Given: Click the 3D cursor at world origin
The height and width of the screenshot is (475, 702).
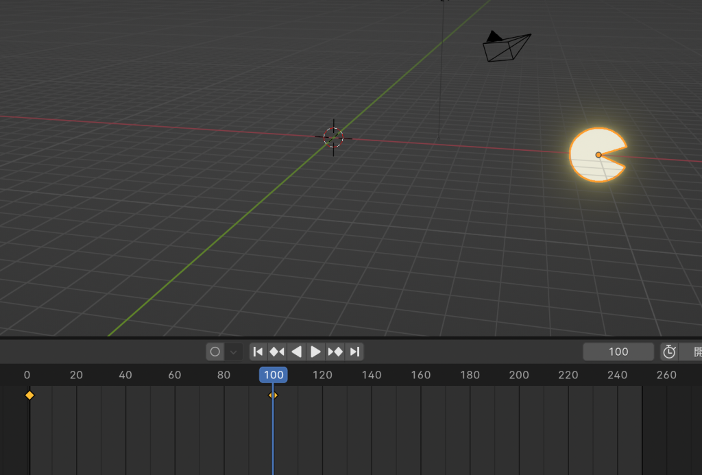Looking at the screenshot, I should click(x=333, y=137).
